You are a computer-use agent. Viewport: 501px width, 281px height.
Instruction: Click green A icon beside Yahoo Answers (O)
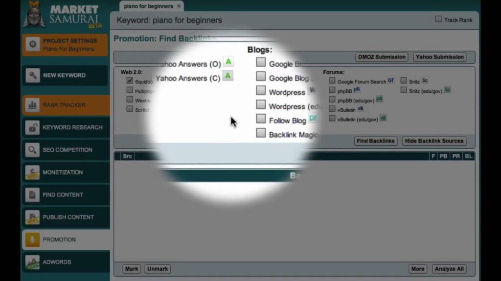pyautogui.click(x=228, y=62)
